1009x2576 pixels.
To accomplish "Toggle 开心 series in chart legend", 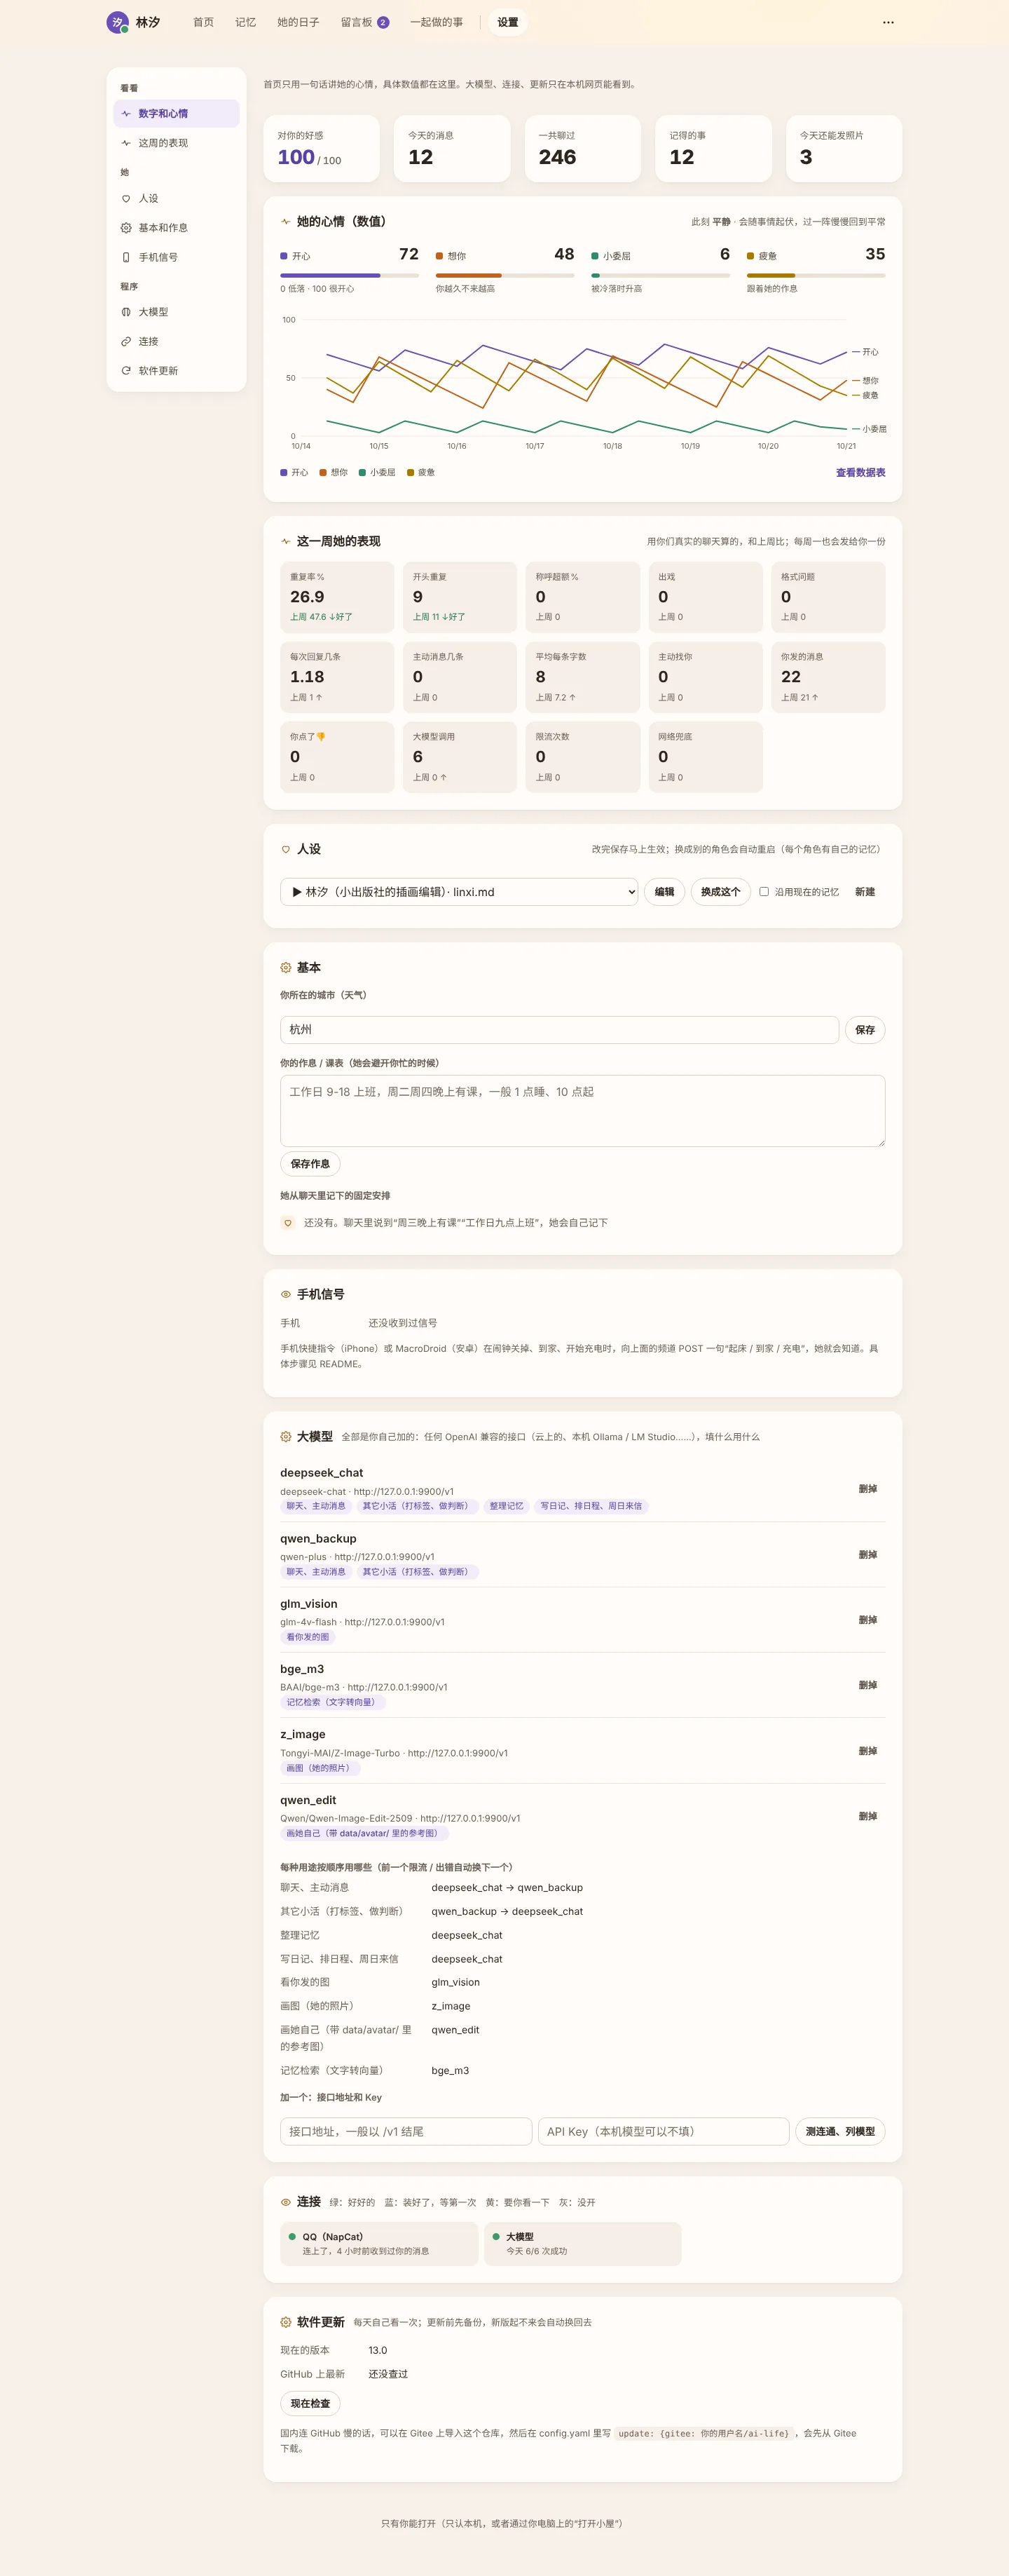I will coord(295,473).
